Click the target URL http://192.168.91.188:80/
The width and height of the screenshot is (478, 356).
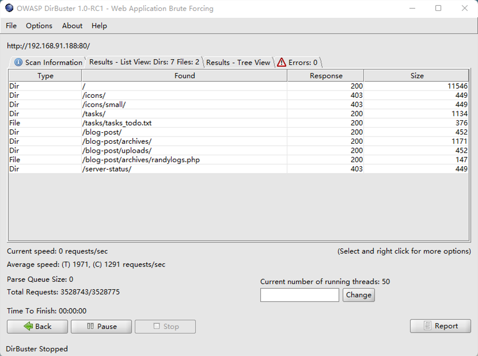(49, 46)
